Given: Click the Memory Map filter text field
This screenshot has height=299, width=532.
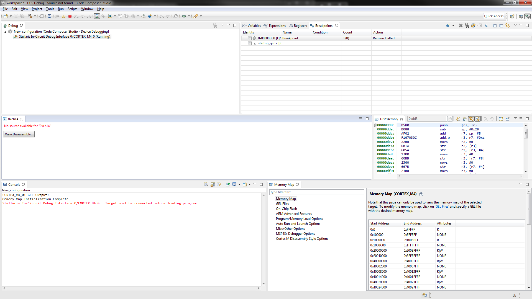Looking at the screenshot, I should tap(316, 192).
